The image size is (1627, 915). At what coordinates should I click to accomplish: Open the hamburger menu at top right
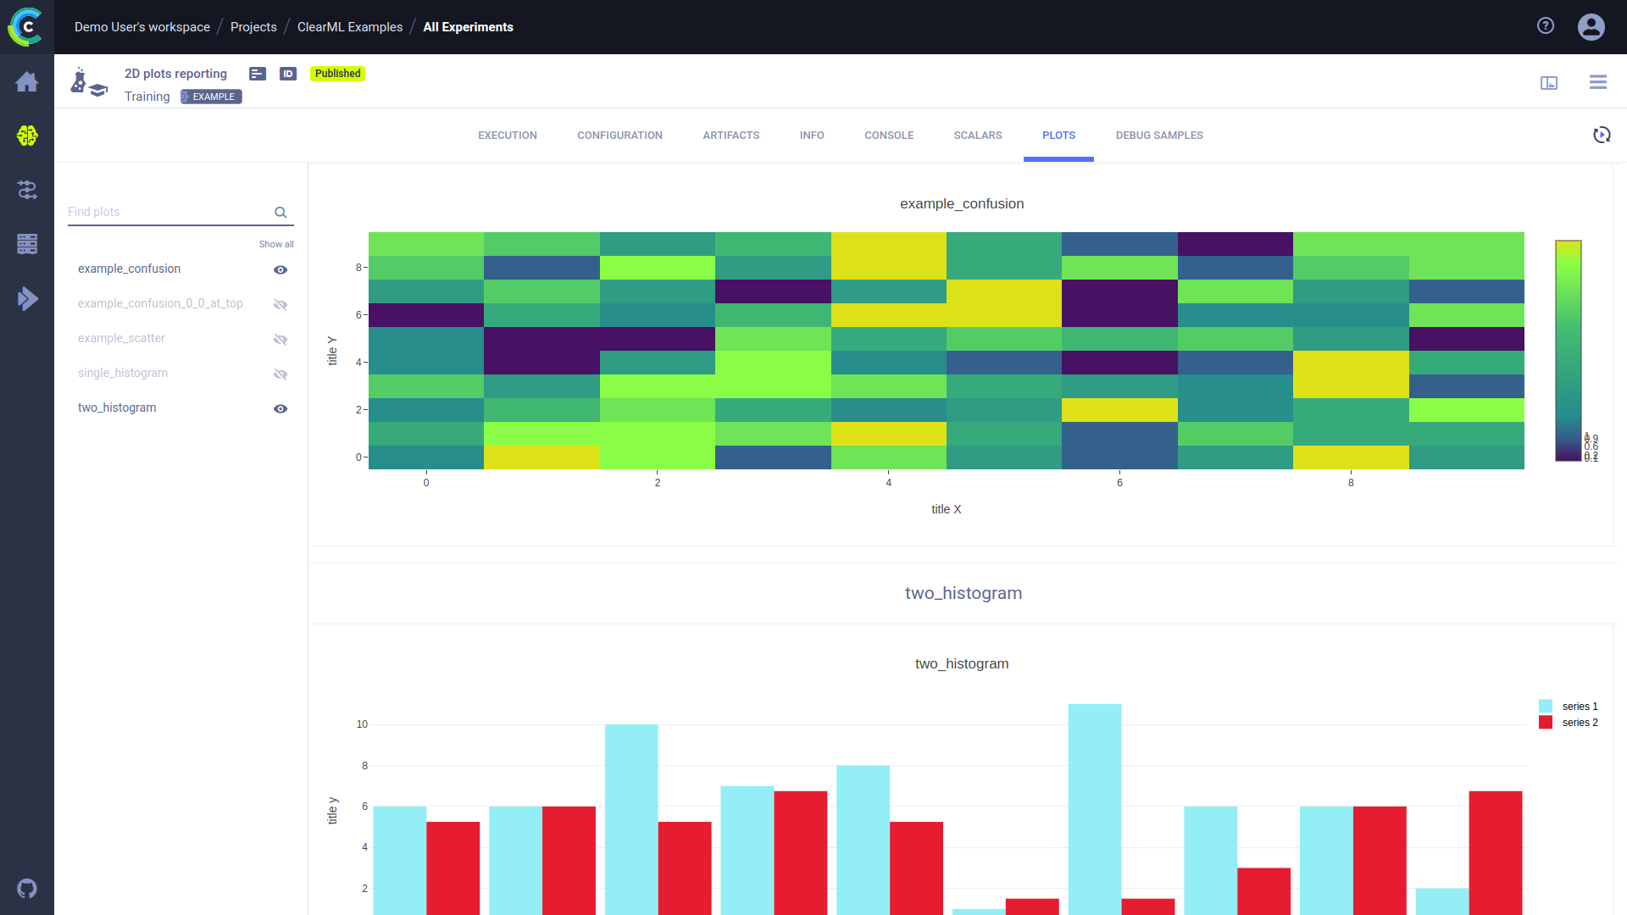[1597, 82]
